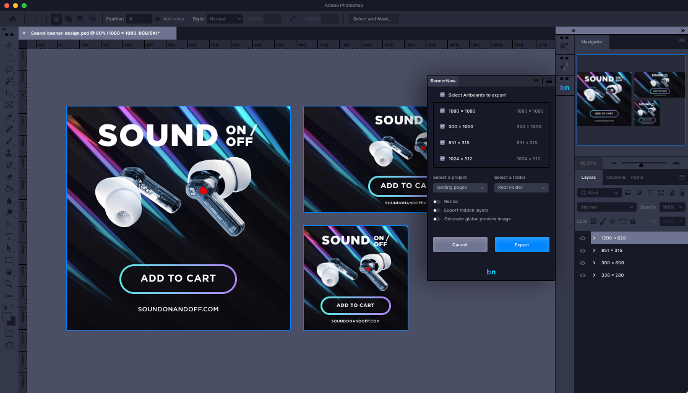This screenshot has width=688, height=393.
Task: Close the Sound-banner-design.psd document tab
Action: point(24,33)
